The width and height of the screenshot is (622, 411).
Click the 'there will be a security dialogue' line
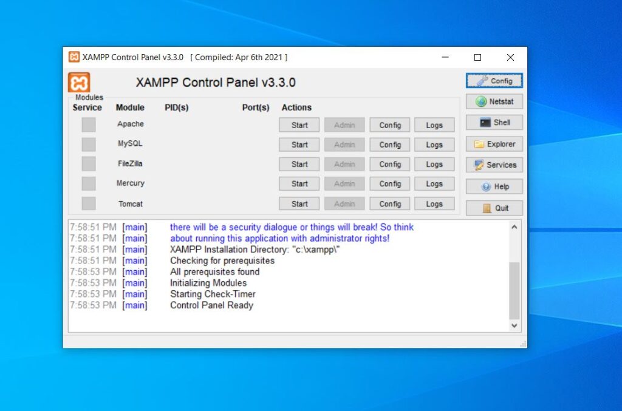[292, 227]
